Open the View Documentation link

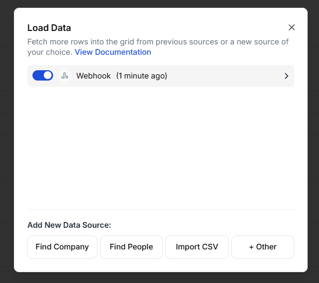[113, 52]
